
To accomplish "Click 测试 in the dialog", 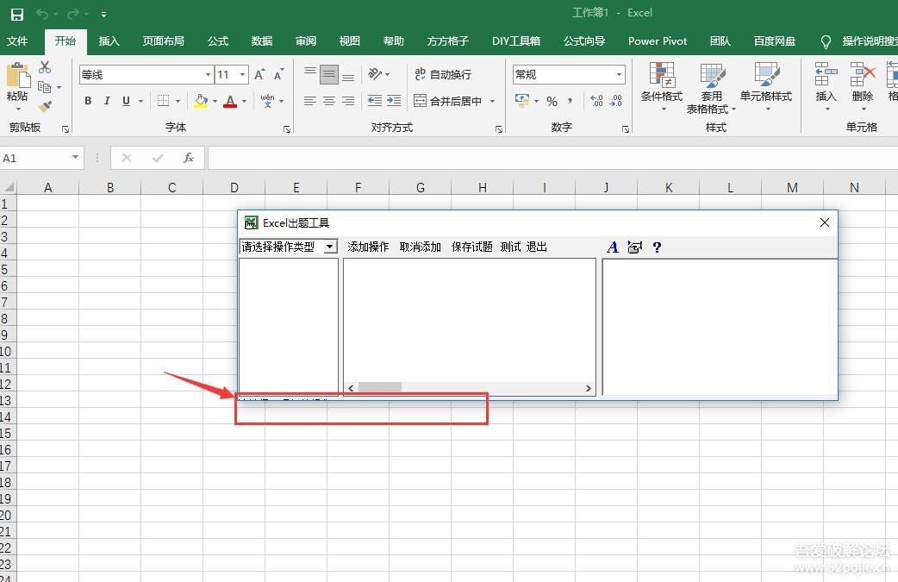I will (510, 247).
